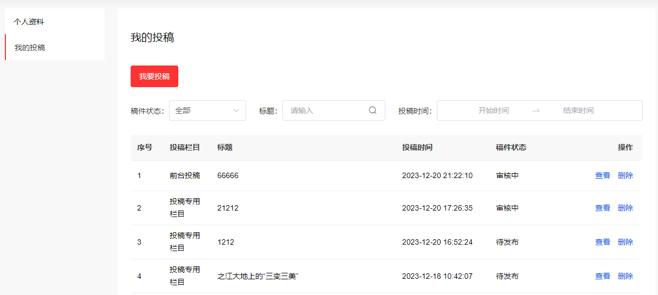The height and width of the screenshot is (295, 658).
Task: View the submission titled 1212
Action: tap(602, 242)
